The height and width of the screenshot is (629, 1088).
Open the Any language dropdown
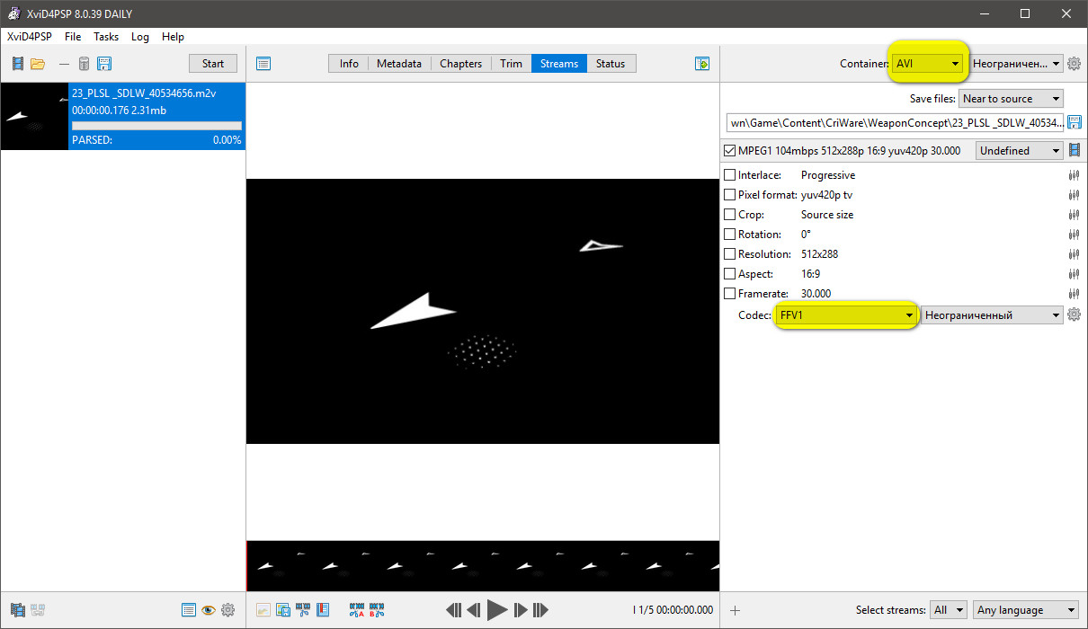click(x=1026, y=610)
